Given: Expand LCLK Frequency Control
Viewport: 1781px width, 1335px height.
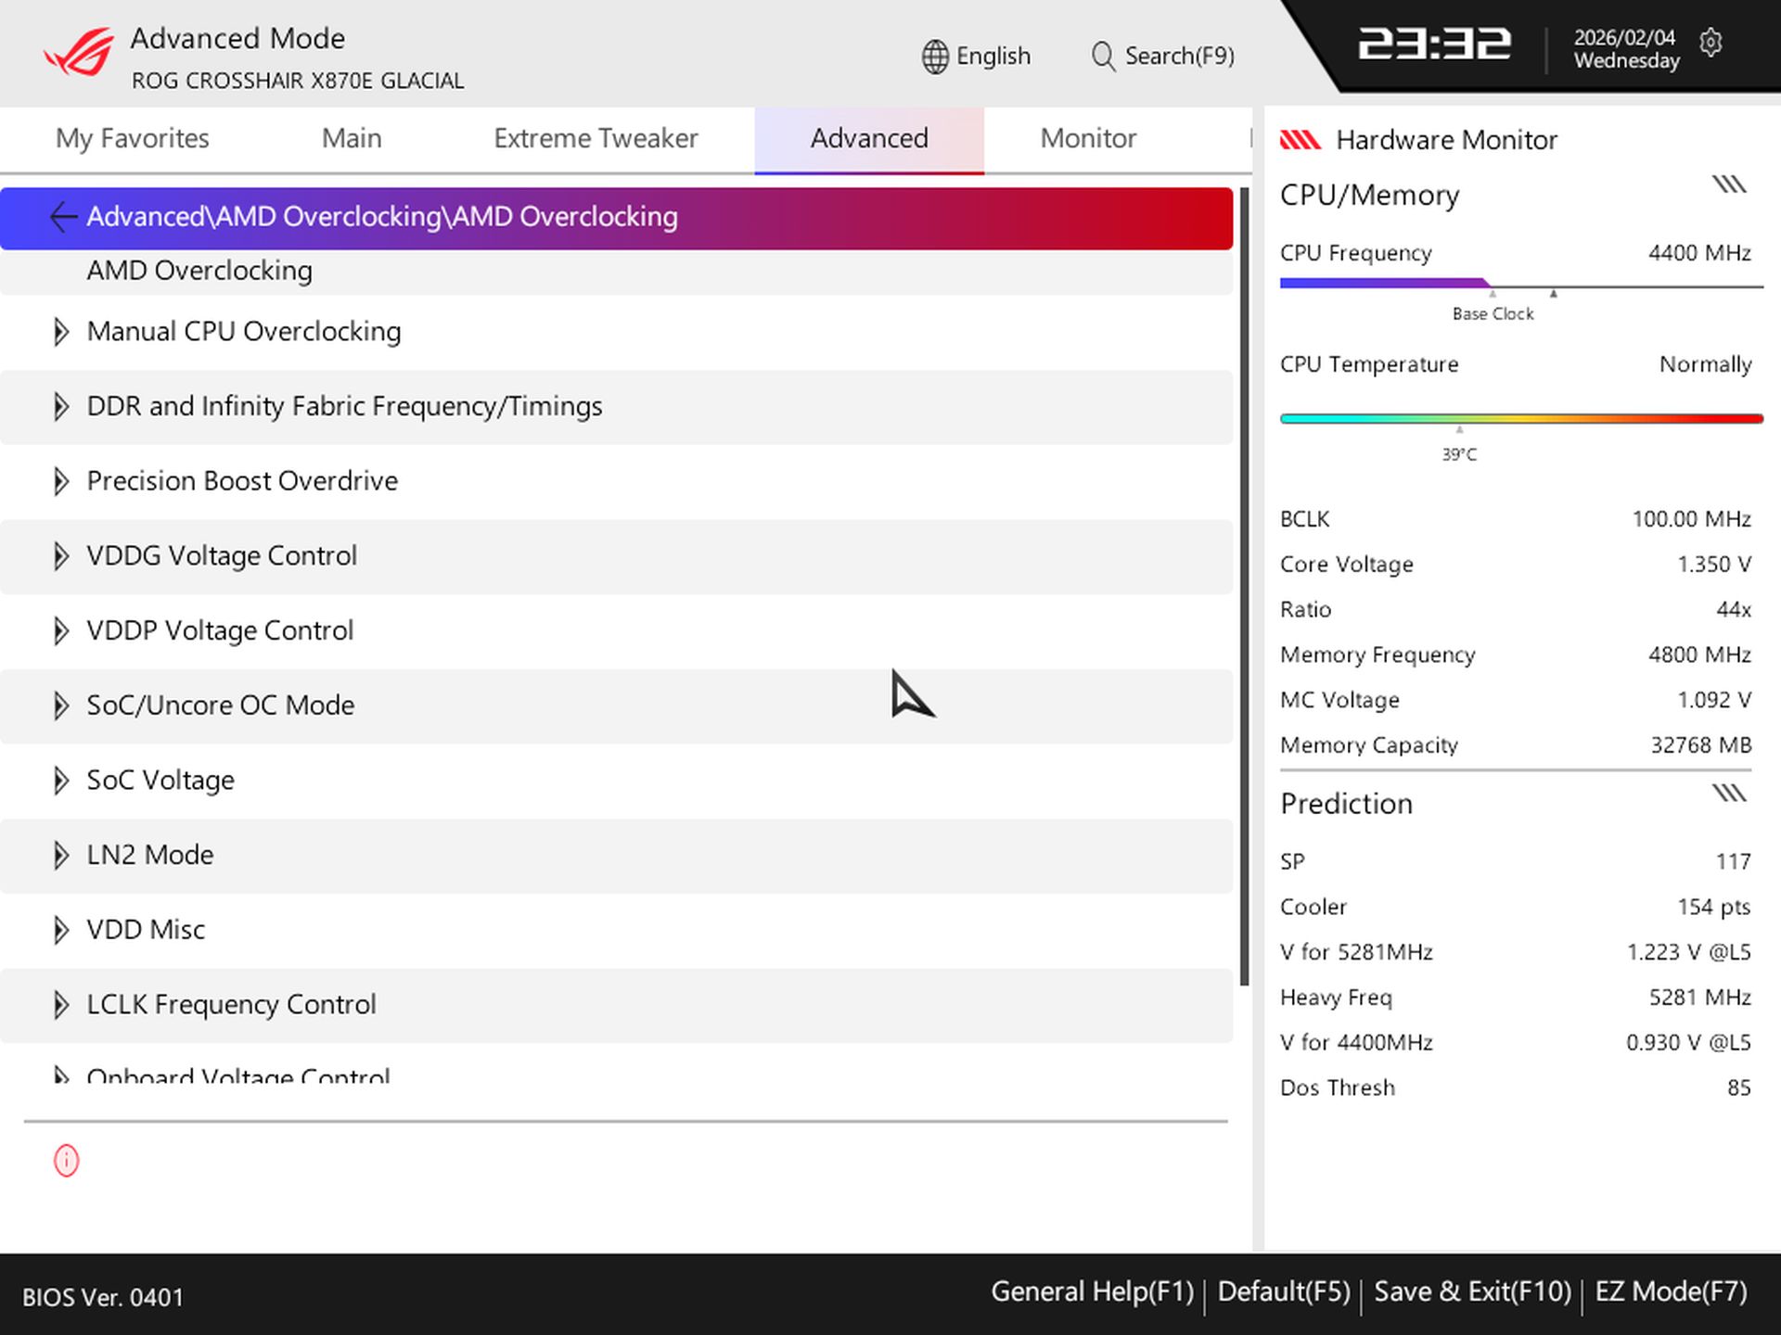Looking at the screenshot, I should pos(61,1004).
